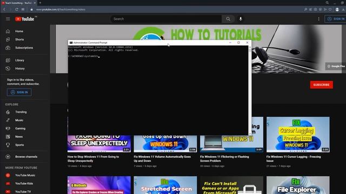This screenshot has width=346, height=194.
Task: Minimize the Command Prompt window
Action: (230, 43)
